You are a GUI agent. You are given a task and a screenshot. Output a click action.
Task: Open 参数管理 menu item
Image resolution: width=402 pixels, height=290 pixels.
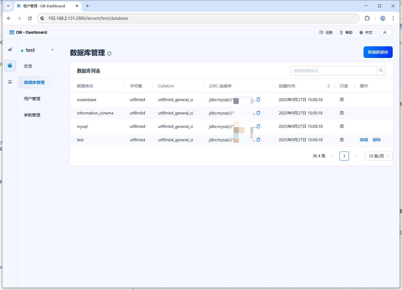(x=32, y=115)
